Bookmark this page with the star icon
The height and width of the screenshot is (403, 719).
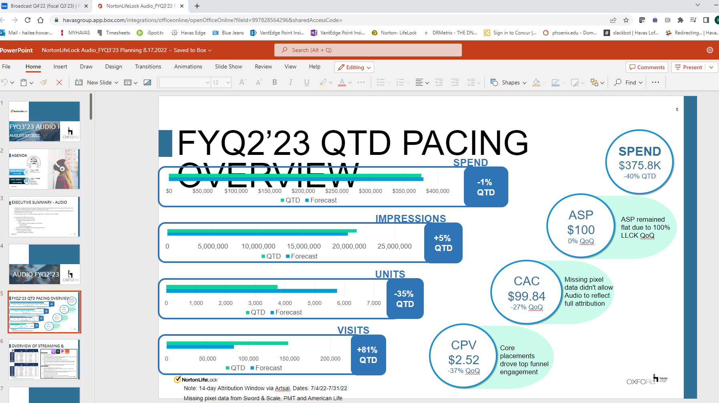coord(626,20)
